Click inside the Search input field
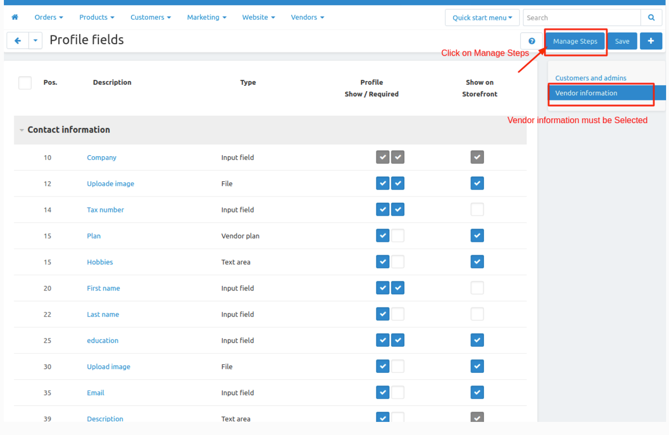This screenshot has width=669, height=435. point(581,17)
